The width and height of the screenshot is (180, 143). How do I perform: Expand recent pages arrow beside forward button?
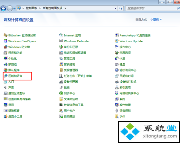point(14,9)
